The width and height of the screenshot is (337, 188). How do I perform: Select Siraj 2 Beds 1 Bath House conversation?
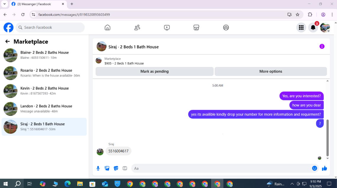coord(44,127)
